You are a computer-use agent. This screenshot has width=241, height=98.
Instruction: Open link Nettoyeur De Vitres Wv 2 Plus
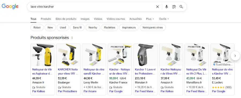[196, 72]
